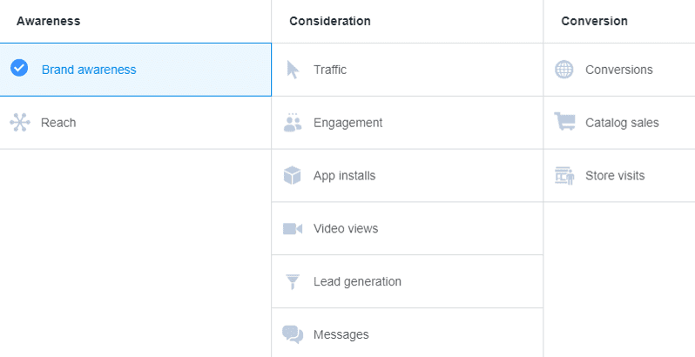Choose Reach as the campaign objective
This screenshot has height=357, width=695.
coord(58,123)
